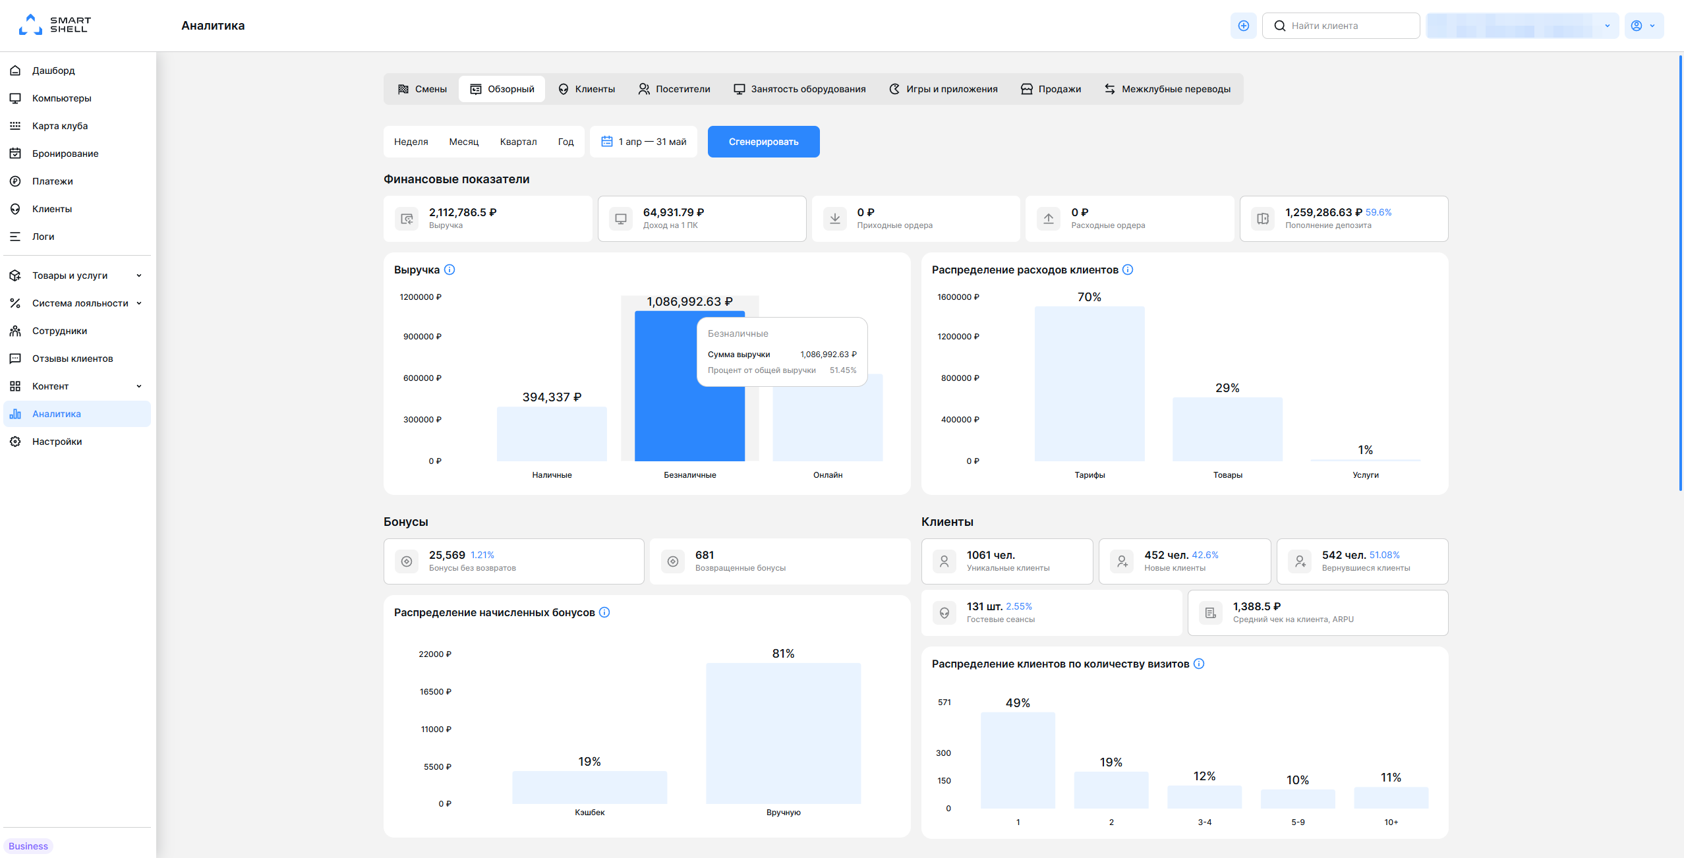Click the plus add icon in header

[x=1243, y=26]
